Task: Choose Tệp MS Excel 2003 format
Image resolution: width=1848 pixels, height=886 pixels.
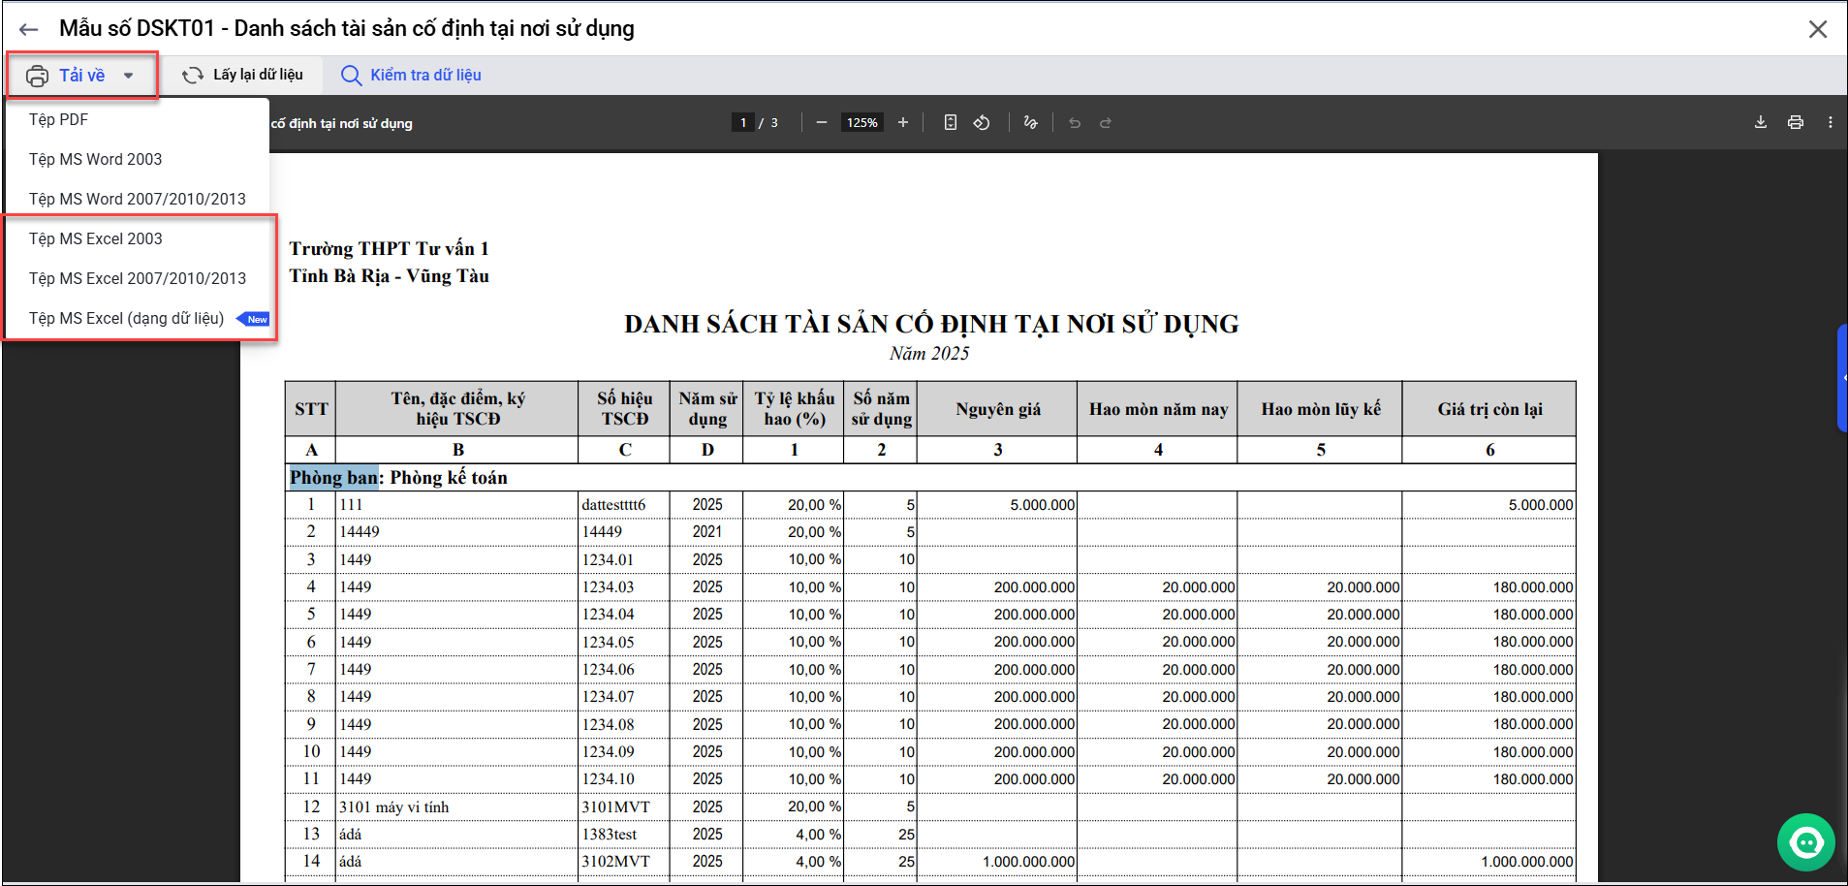Action: click(95, 238)
